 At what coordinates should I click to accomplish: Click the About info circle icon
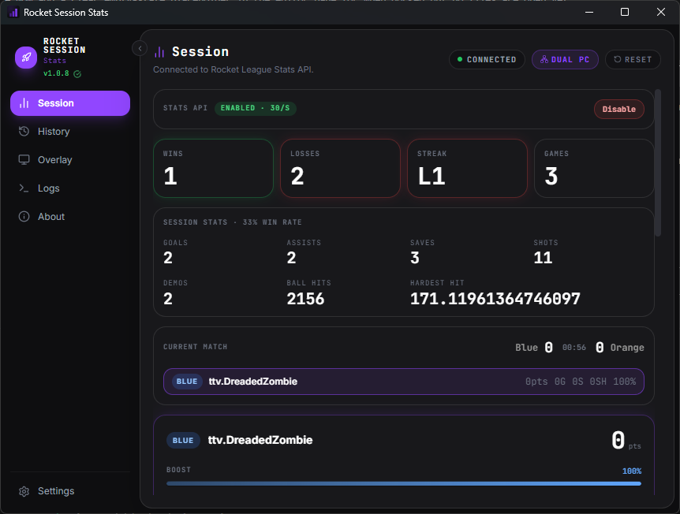coord(24,217)
